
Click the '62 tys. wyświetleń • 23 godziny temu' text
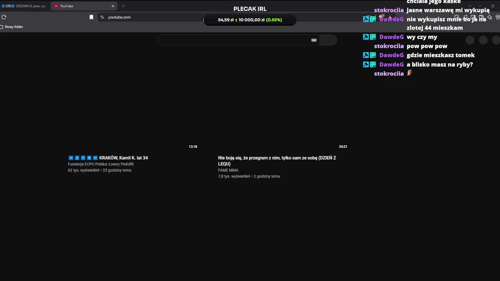pos(100,170)
